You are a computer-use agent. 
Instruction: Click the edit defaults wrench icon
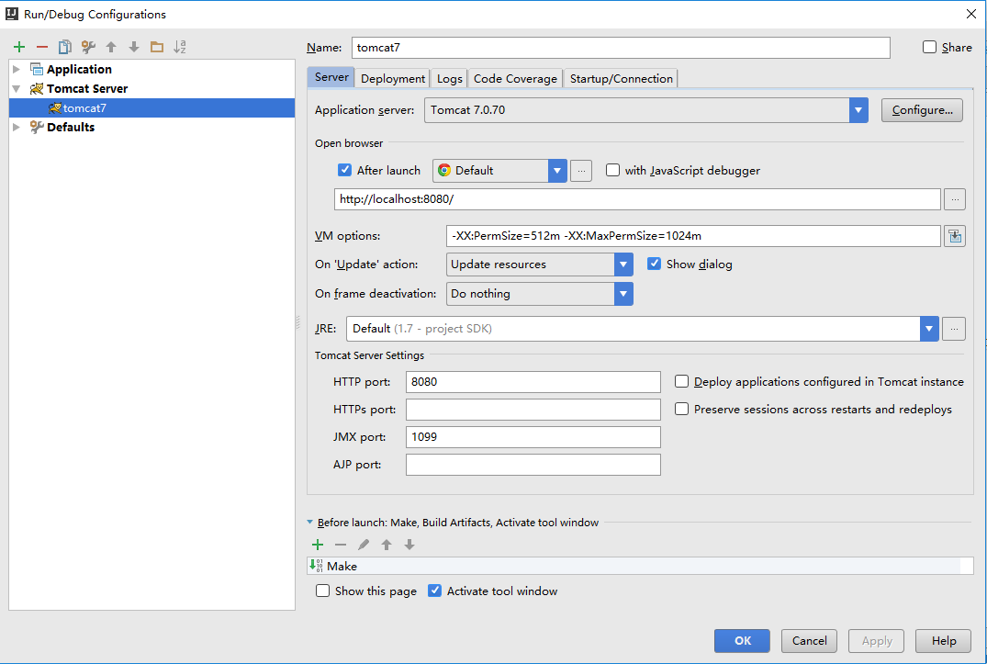(88, 47)
